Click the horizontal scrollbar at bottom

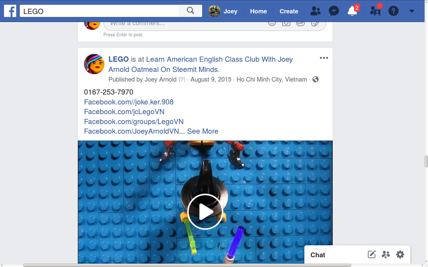(x=187, y=265)
